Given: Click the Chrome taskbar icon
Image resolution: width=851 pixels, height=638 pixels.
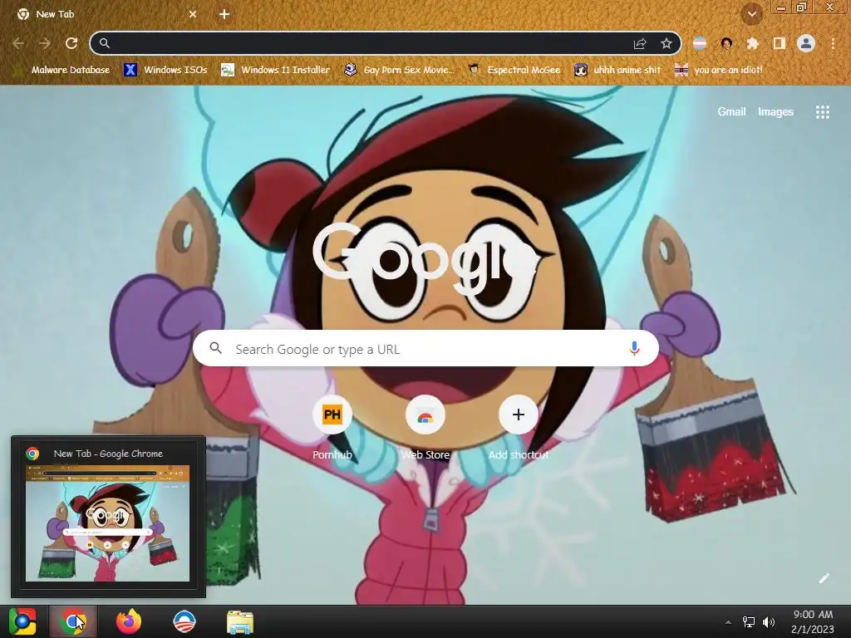Looking at the screenshot, I should (73, 621).
